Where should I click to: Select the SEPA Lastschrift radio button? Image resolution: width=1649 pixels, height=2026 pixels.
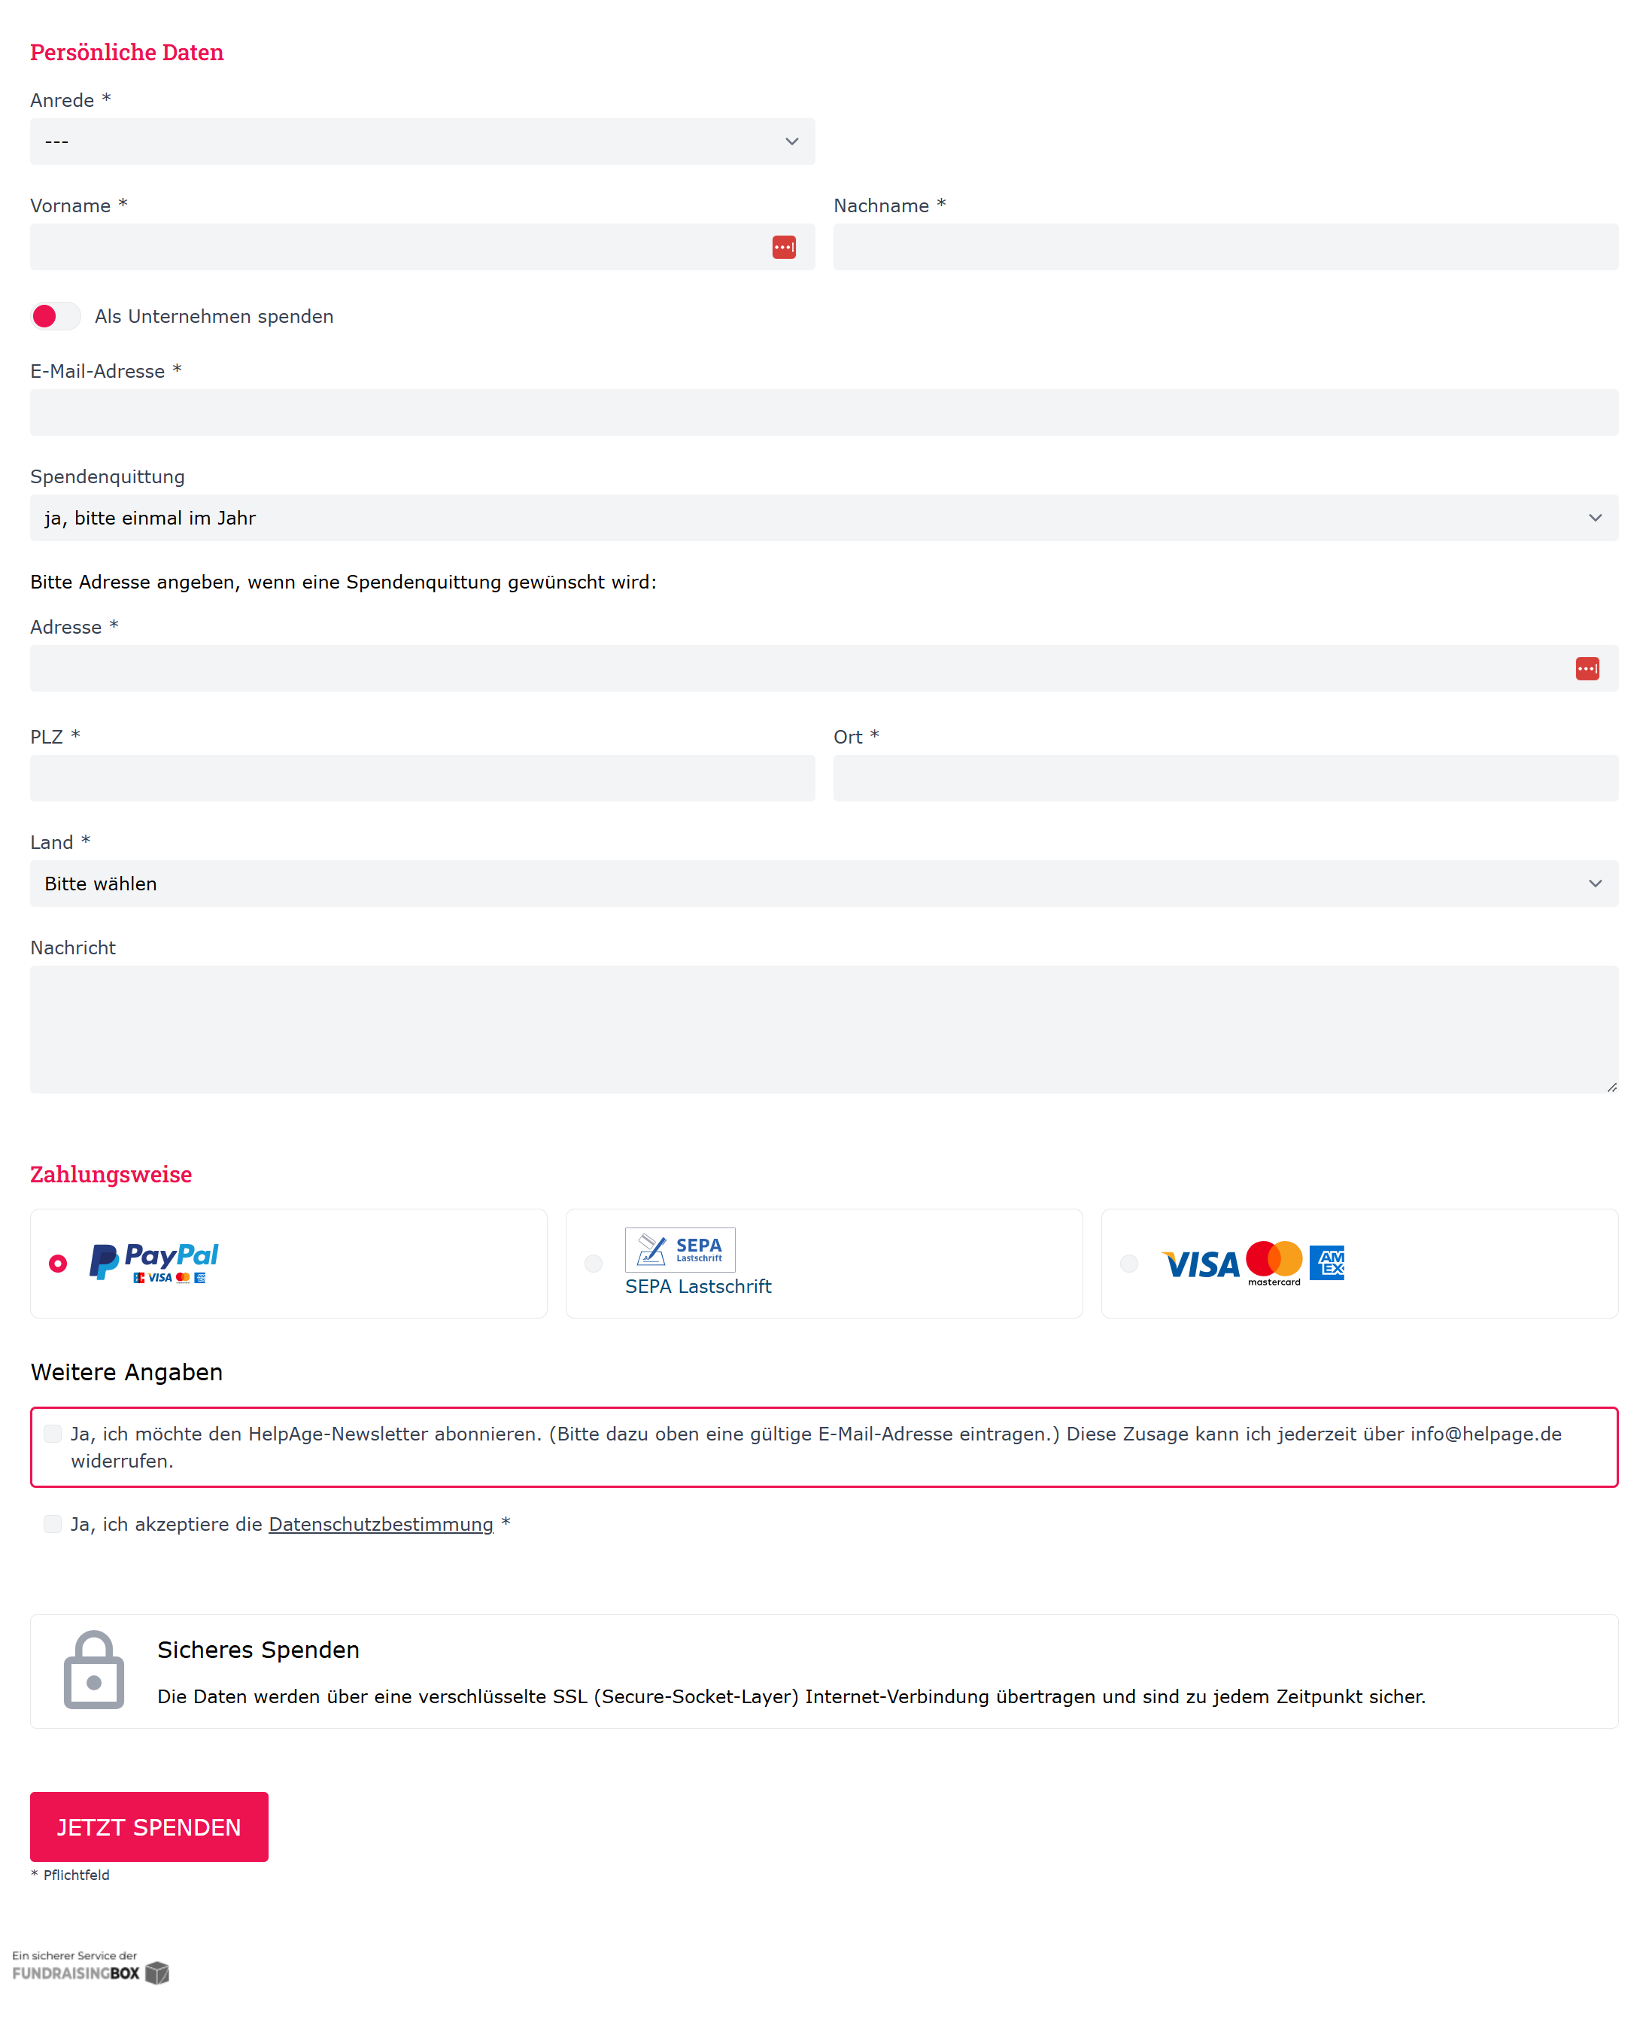(594, 1264)
